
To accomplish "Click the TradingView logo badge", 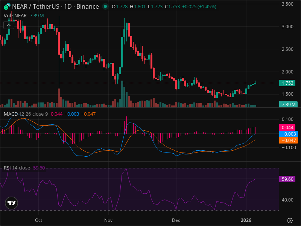I will pyautogui.click(x=12, y=203).
